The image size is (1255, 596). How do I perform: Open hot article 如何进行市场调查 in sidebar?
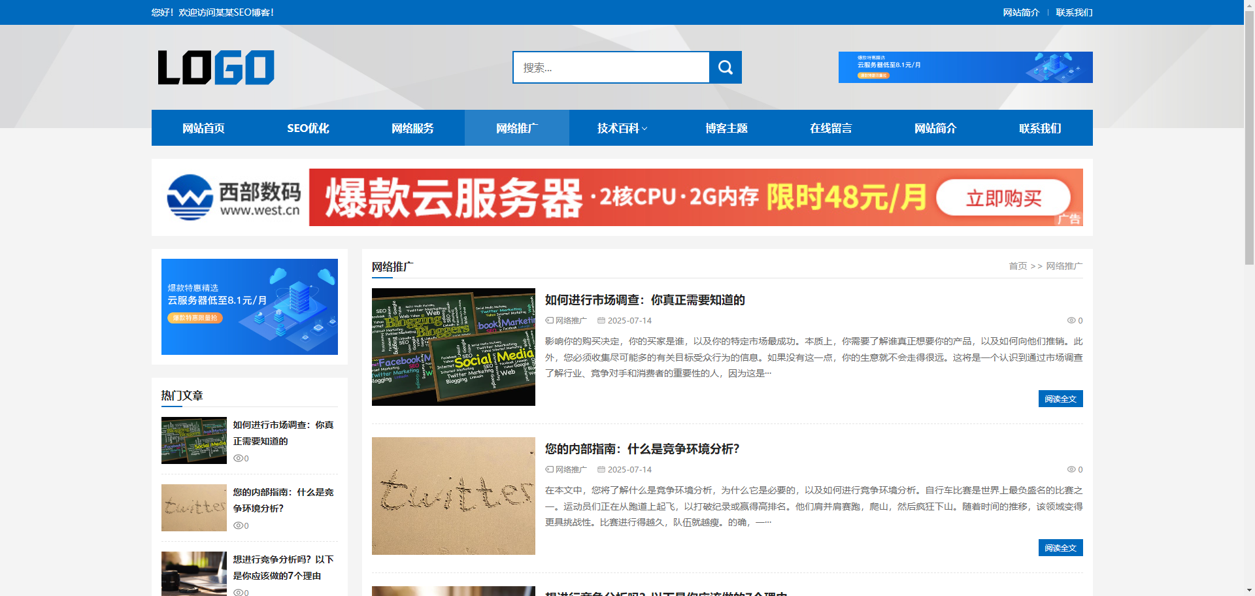click(284, 433)
